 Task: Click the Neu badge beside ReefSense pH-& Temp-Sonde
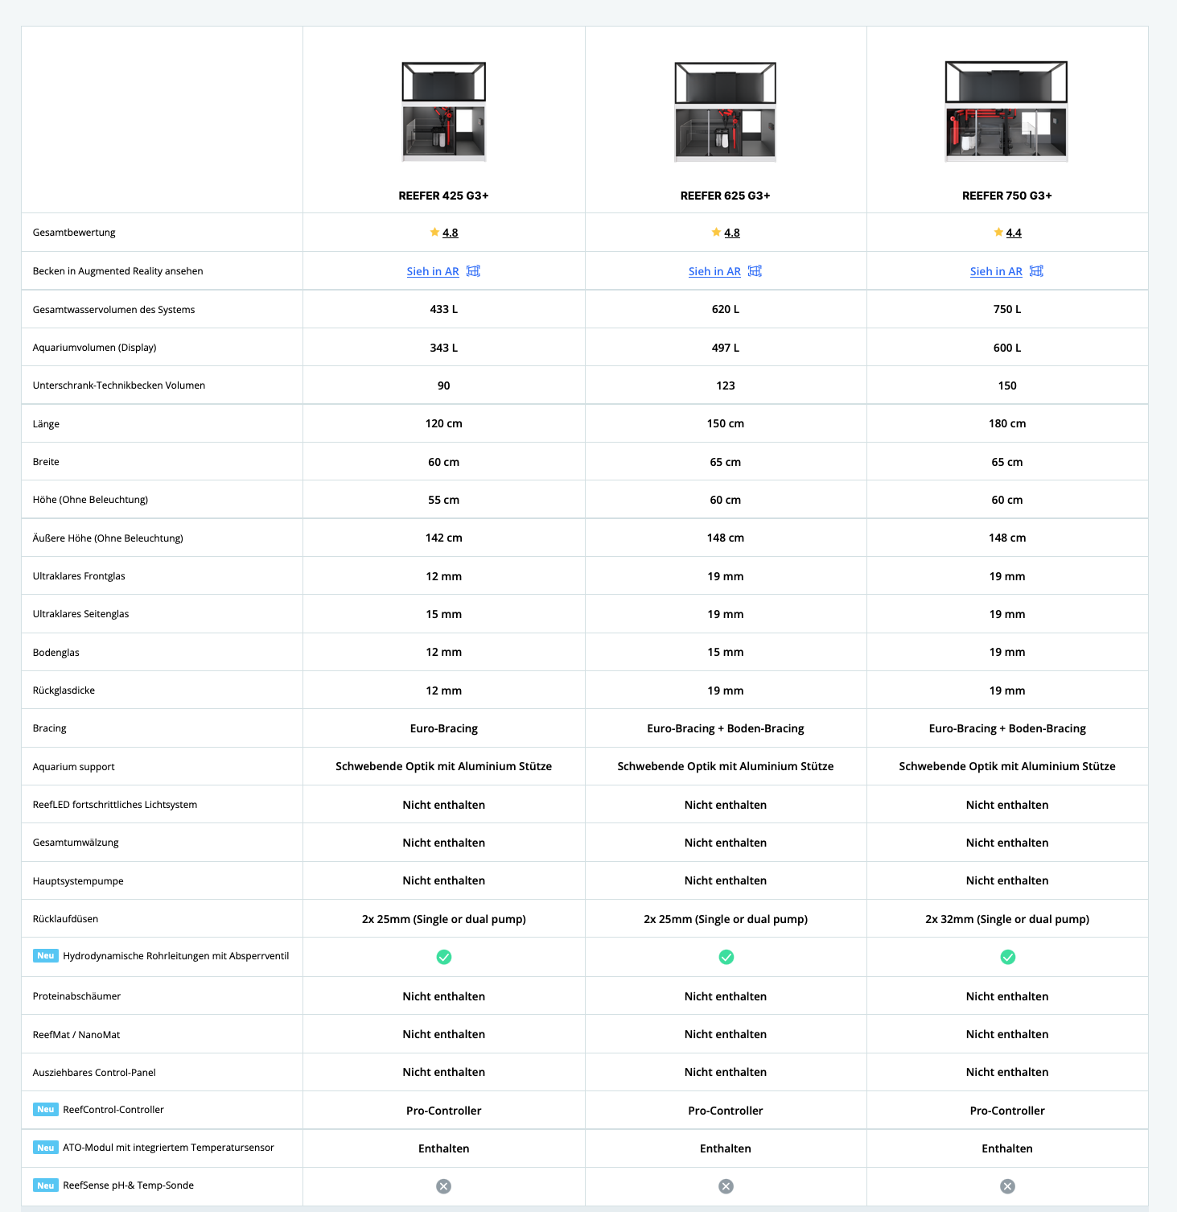46,1185
